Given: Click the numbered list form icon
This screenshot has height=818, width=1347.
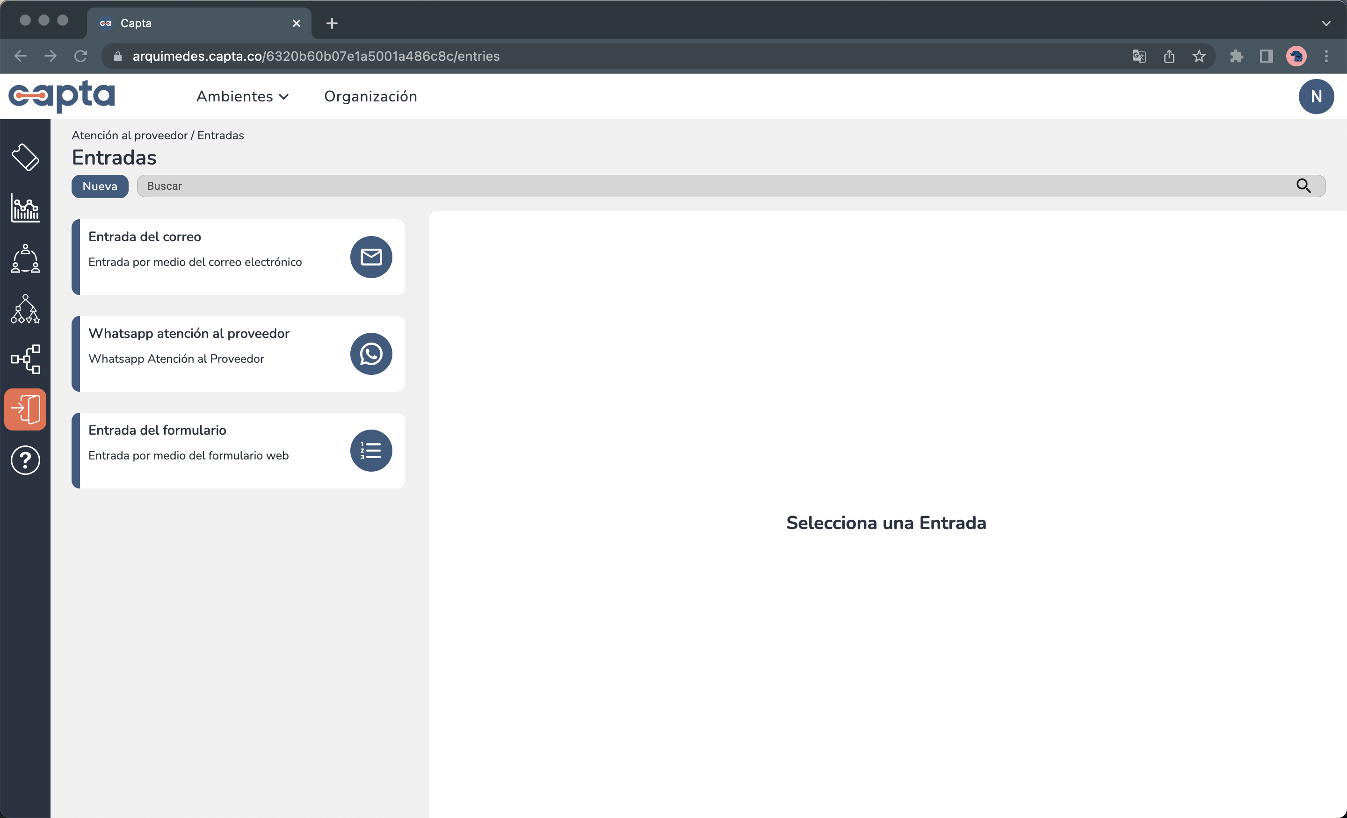Looking at the screenshot, I should [x=370, y=450].
